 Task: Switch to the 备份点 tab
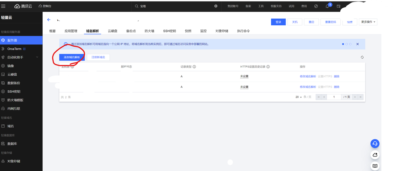click(131, 31)
